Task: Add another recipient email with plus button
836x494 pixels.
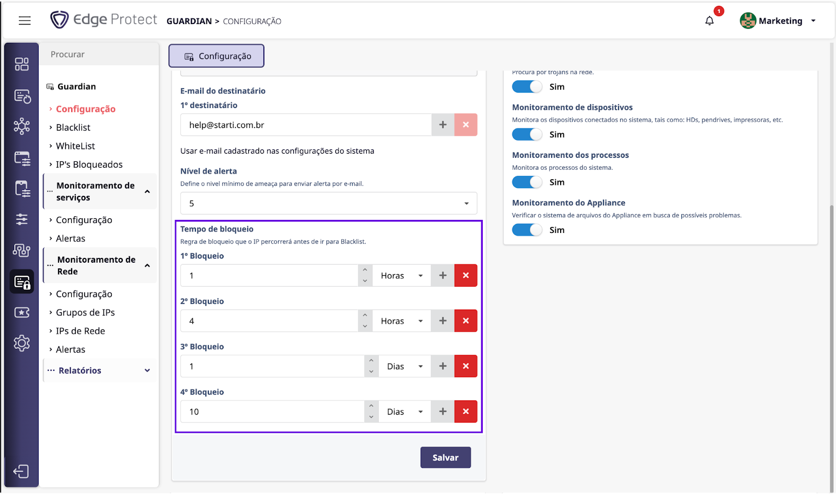Action: 443,125
